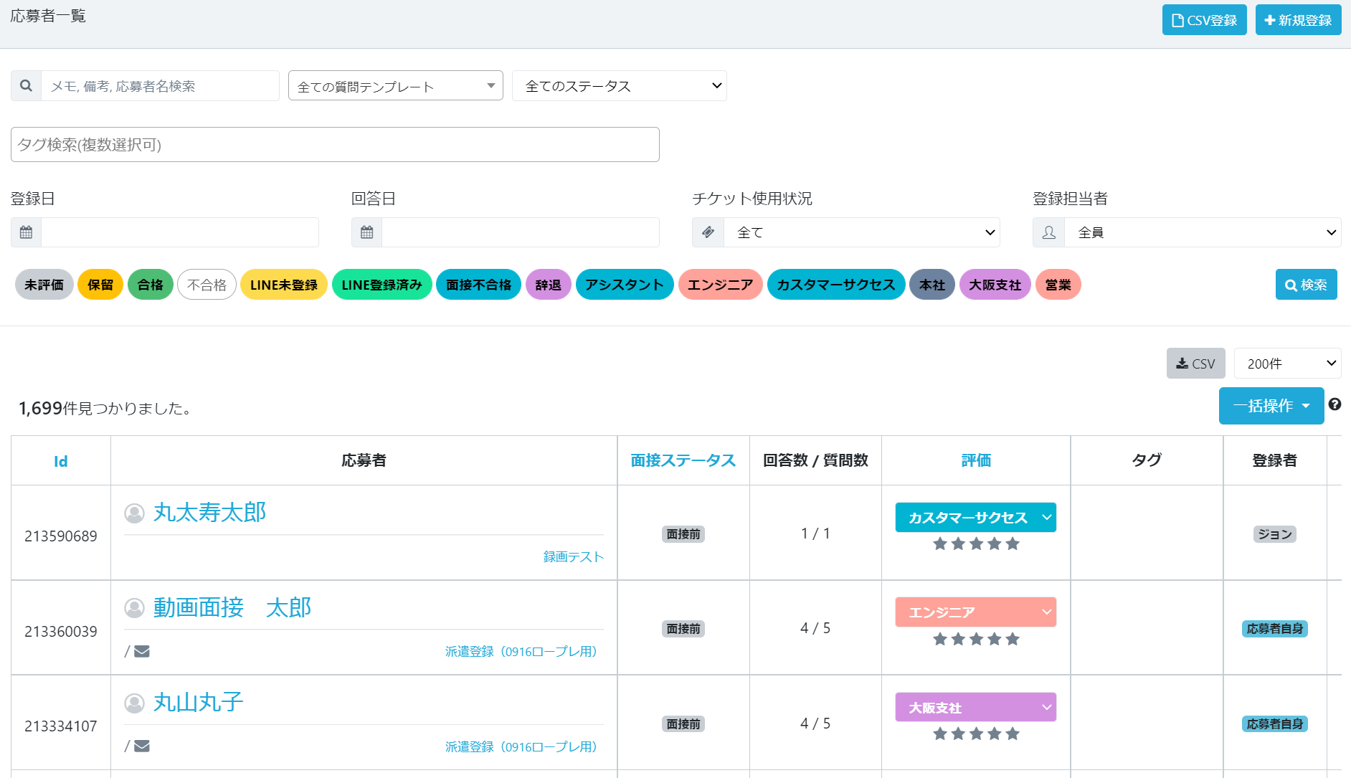Sort table by 評価 column header
This screenshot has width=1351, height=778.
(976, 460)
